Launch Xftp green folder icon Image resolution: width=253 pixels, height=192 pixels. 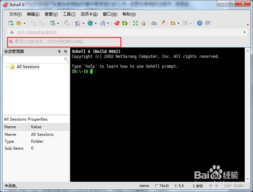pos(125,23)
